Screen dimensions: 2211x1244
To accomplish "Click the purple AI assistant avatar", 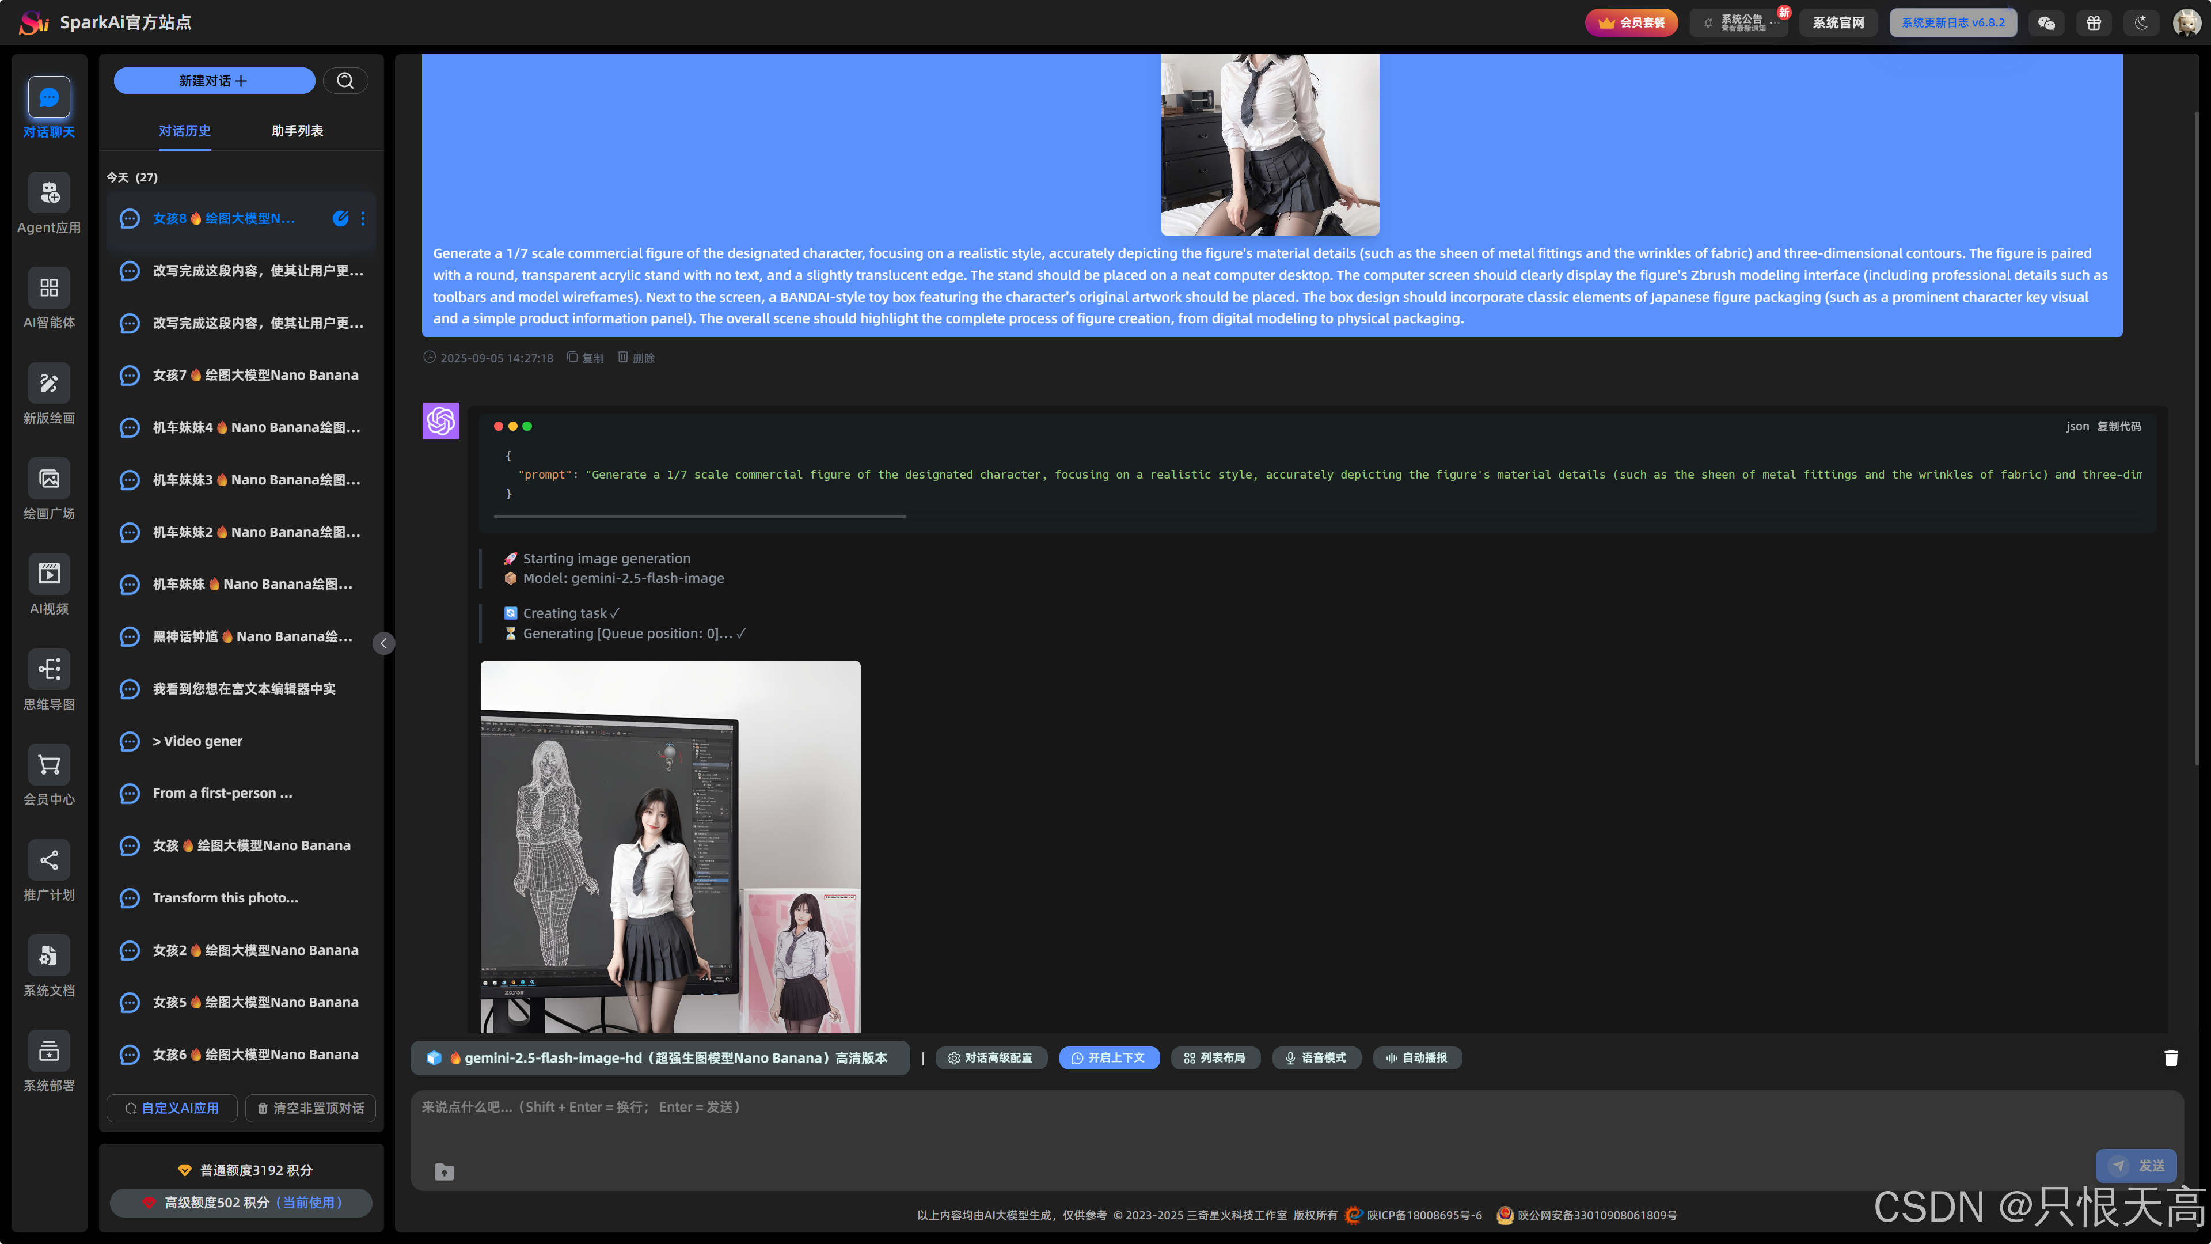I will [441, 422].
